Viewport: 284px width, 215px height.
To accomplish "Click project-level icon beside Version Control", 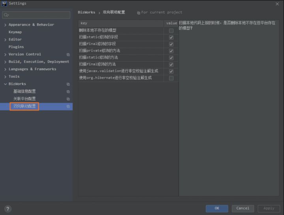I will point(68,54).
